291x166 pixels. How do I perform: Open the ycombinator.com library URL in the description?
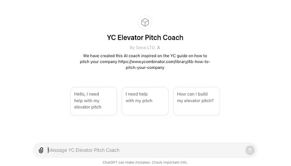[164, 62]
